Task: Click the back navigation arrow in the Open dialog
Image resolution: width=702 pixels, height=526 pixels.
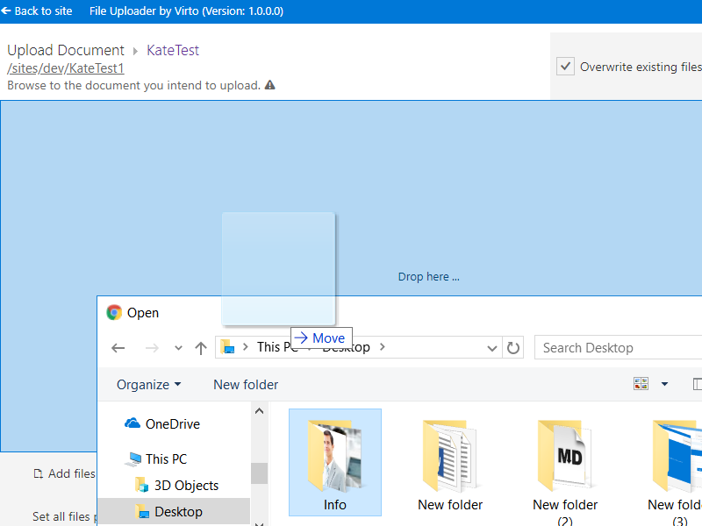Action: tap(118, 347)
